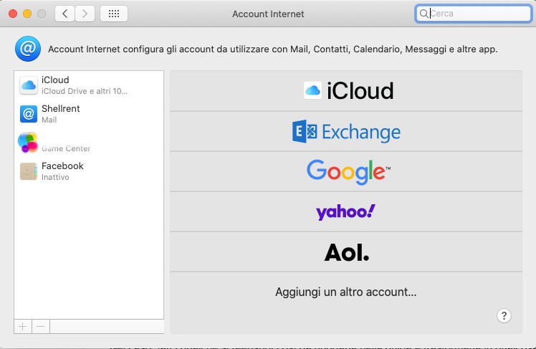Click the blue @ Account Internet icon
This screenshot has height=349, width=536.
coord(28,49)
